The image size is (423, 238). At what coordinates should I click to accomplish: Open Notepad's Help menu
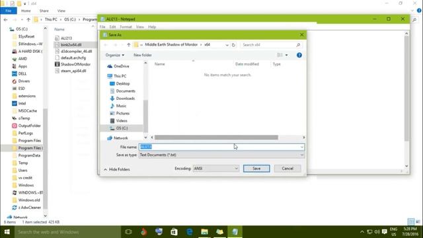pyautogui.click(x=152, y=27)
